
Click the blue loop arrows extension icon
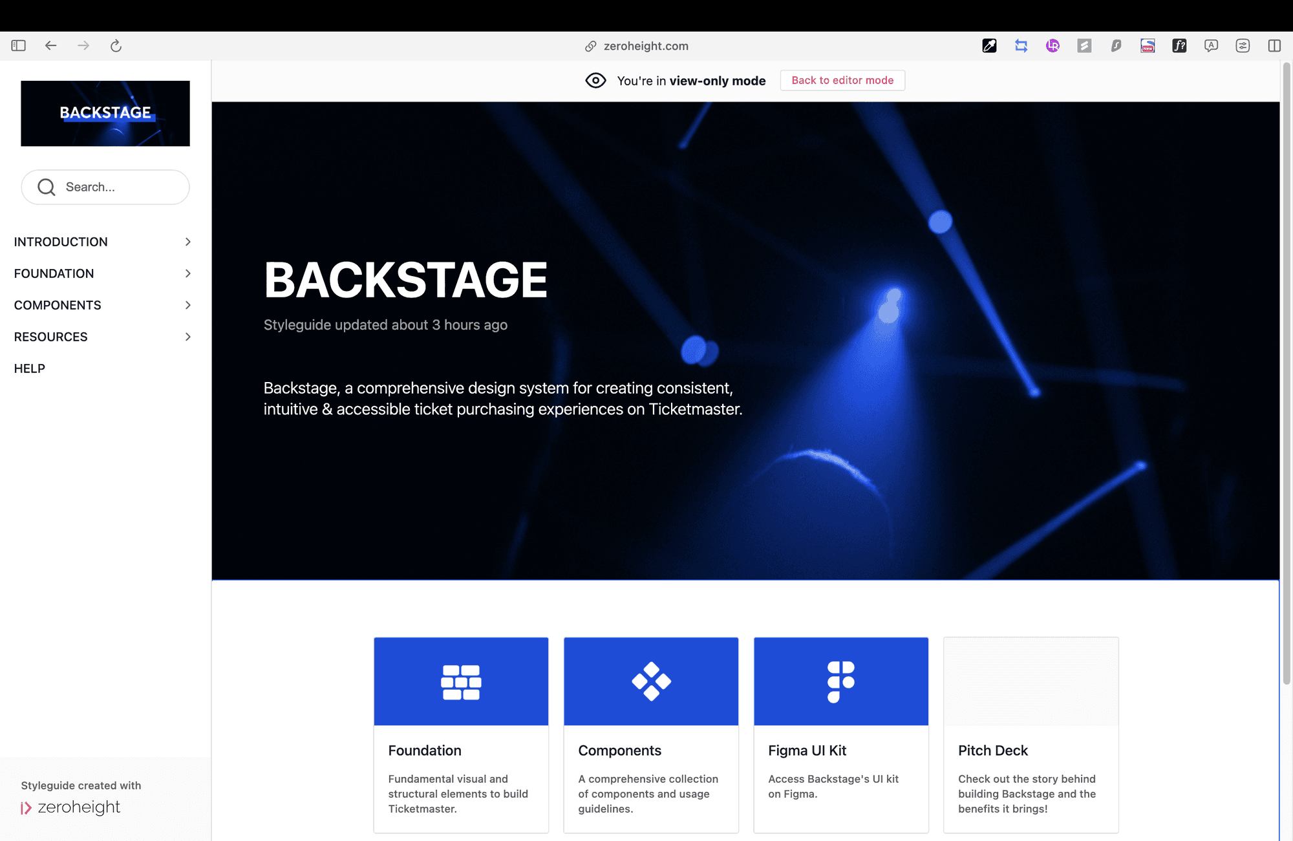(1021, 46)
